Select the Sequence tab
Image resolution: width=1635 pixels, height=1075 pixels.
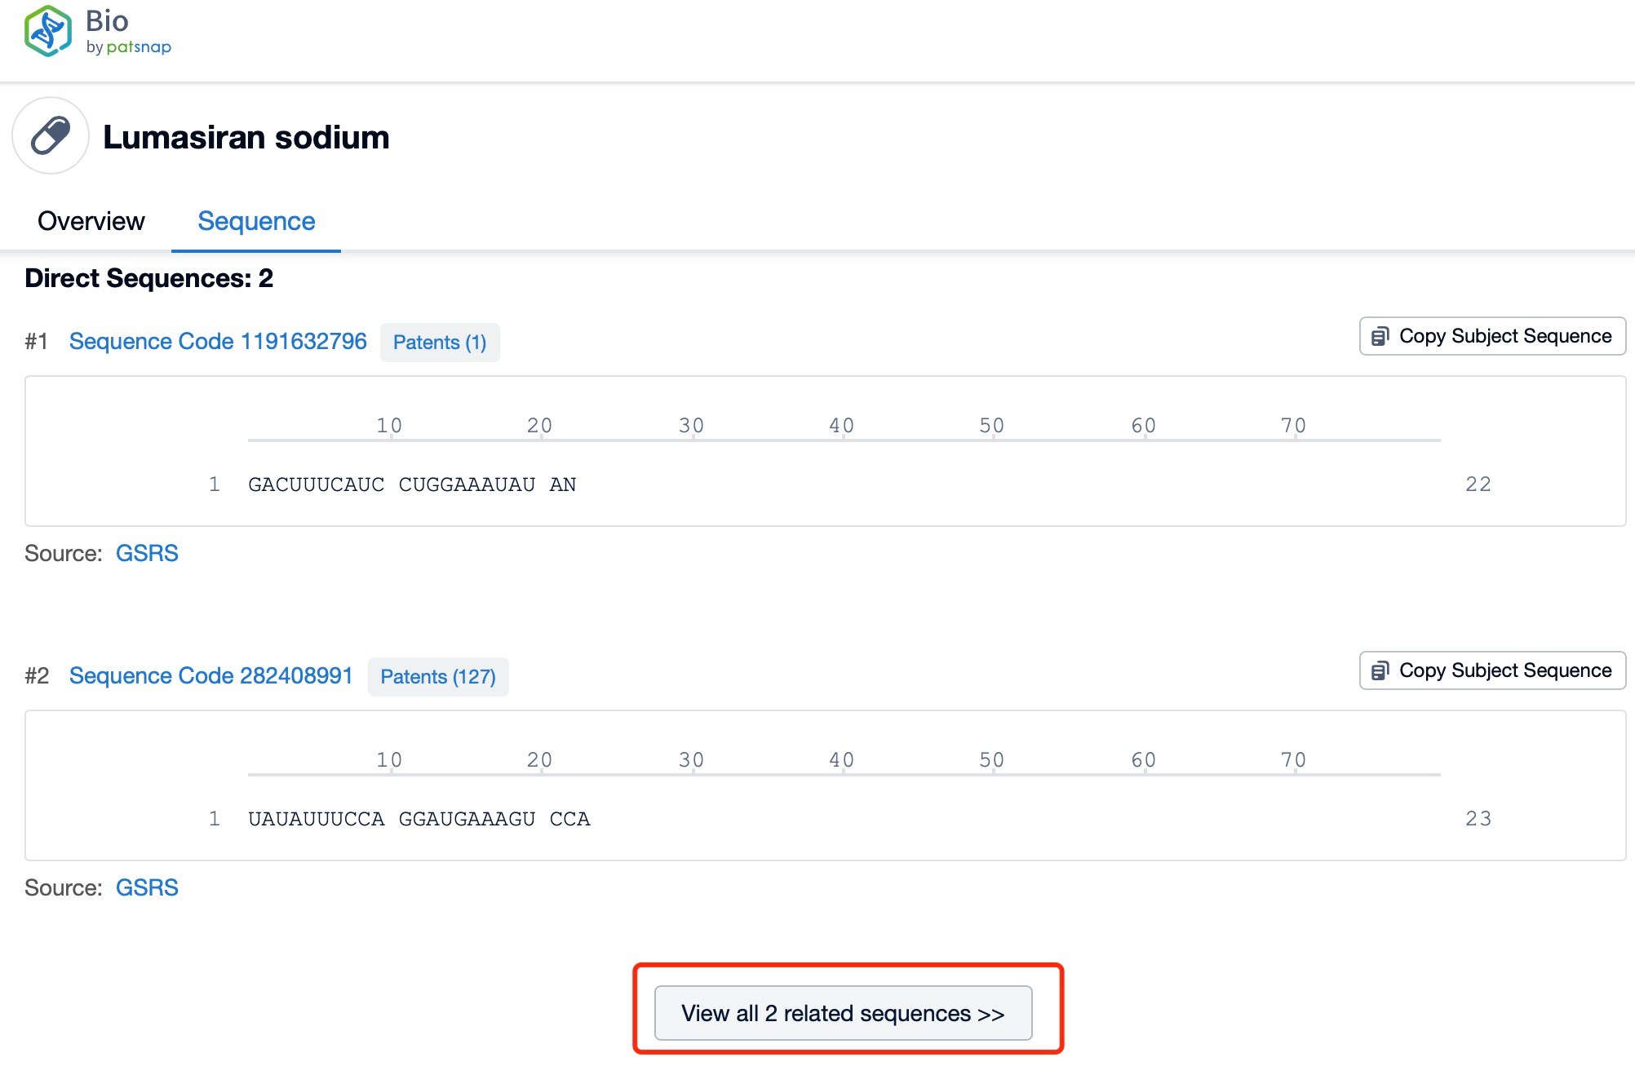[x=256, y=221]
